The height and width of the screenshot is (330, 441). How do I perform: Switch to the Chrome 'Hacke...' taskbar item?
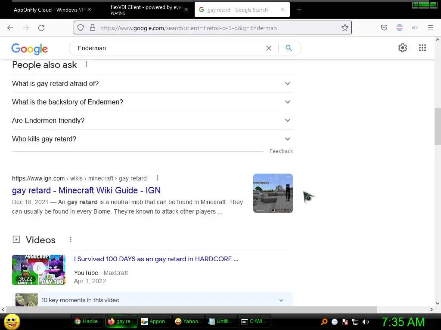tap(88, 321)
